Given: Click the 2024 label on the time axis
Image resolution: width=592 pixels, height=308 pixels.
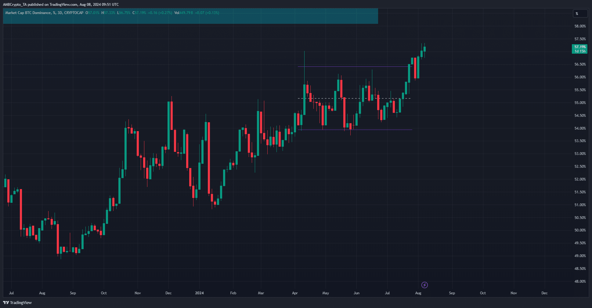Looking at the screenshot, I should (x=199, y=293).
